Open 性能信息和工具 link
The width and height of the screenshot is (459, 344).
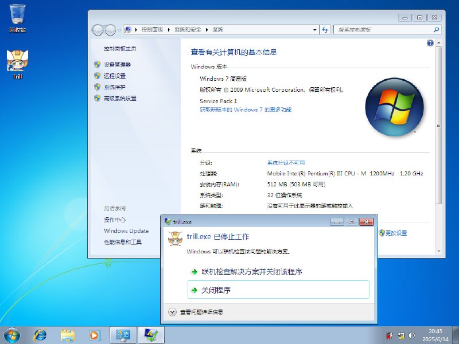tap(123, 242)
